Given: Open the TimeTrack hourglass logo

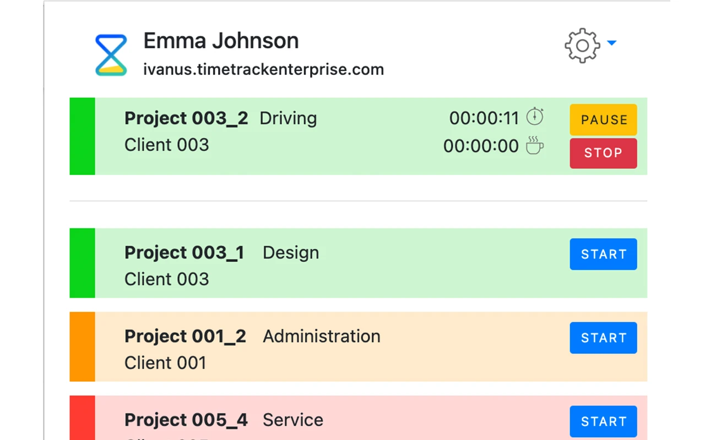Looking at the screenshot, I should 111,54.
